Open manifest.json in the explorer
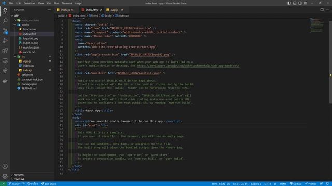Viewport: 332px width, 186px height. (31, 48)
